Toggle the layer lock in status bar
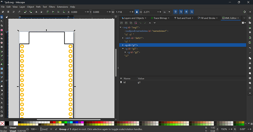The image size is (253, 132). [56, 129]
